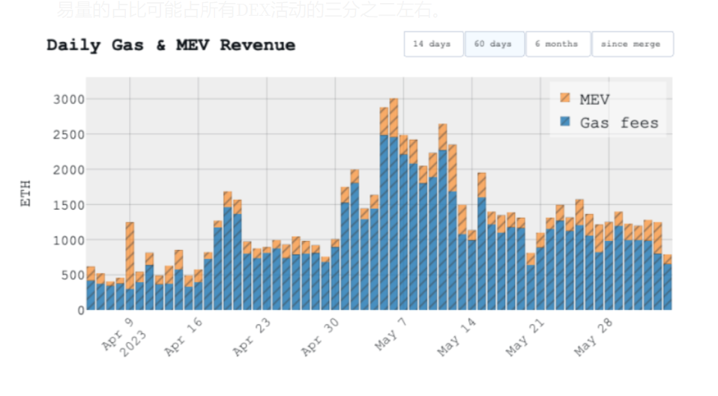Click the tall orange bar near Apr 9
718x396 pixels.
pyautogui.click(x=130, y=255)
